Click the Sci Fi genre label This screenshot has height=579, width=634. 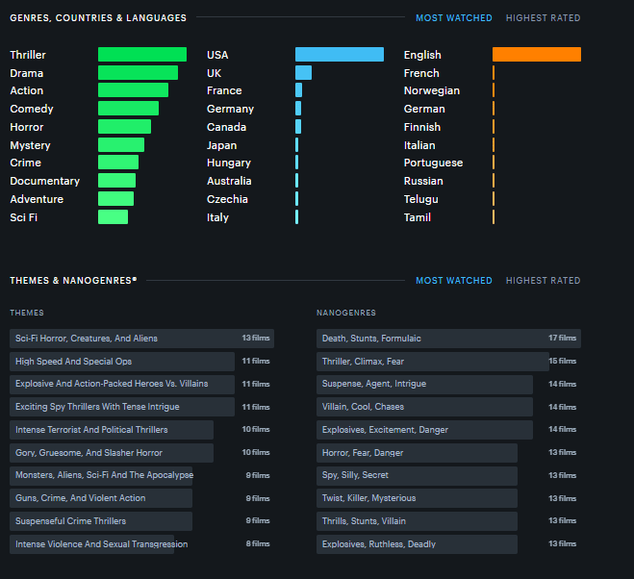tap(24, 217)
